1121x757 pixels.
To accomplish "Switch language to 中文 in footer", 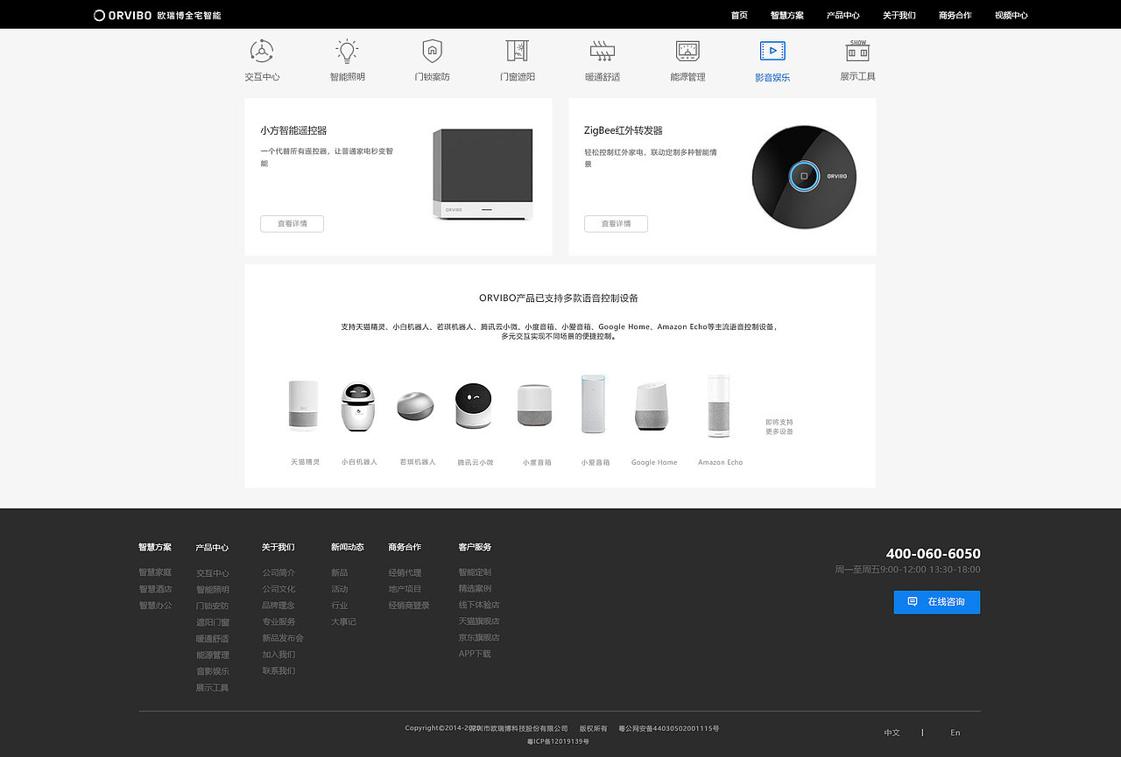I will pyautogui.click(x=892, y=732).
